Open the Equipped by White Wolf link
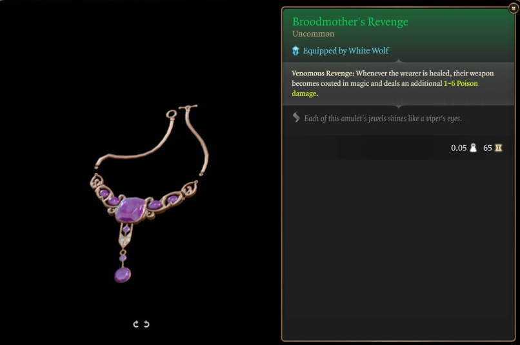520x345 pixels. 346,51
